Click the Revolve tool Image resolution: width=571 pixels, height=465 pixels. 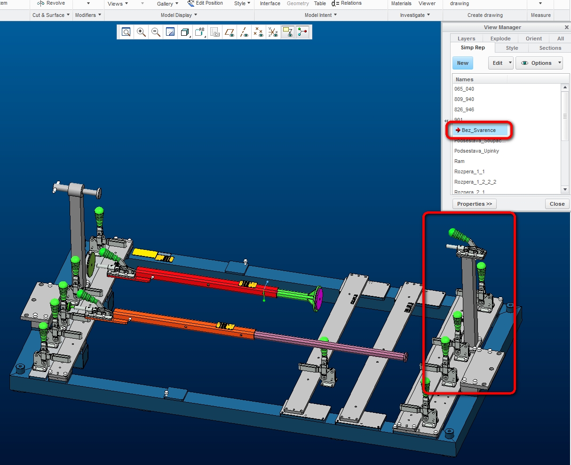51,3
